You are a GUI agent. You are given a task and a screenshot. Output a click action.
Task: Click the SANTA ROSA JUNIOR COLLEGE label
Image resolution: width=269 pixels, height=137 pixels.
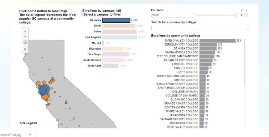pyautogui.click(x=178, y=88)
